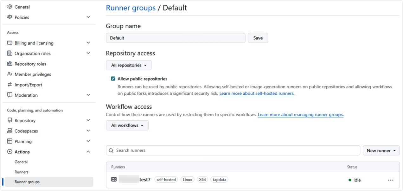Click the X64 label tag

click(202, 180)
